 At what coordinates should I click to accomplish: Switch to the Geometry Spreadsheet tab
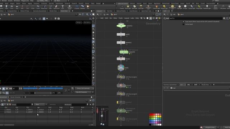point(40,11)
